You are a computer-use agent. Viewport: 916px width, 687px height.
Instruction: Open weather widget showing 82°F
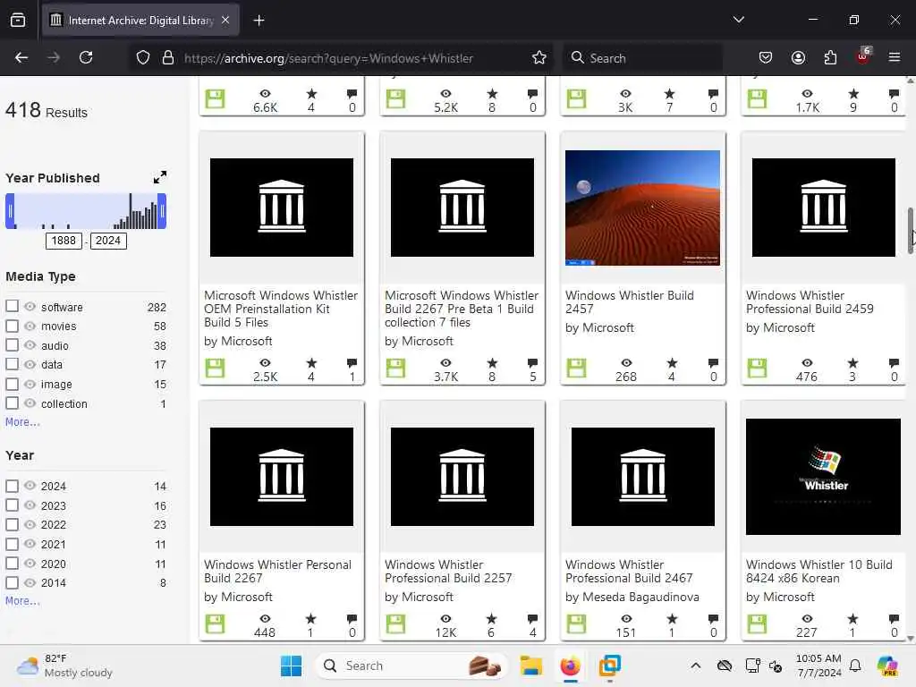[64, 666]
